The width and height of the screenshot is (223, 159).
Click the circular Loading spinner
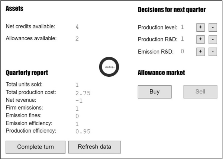109,67
